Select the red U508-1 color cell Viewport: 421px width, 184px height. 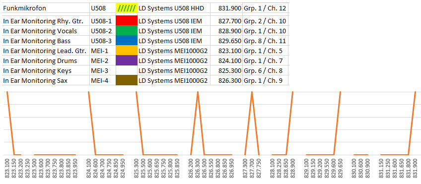(x=127, y=21)
